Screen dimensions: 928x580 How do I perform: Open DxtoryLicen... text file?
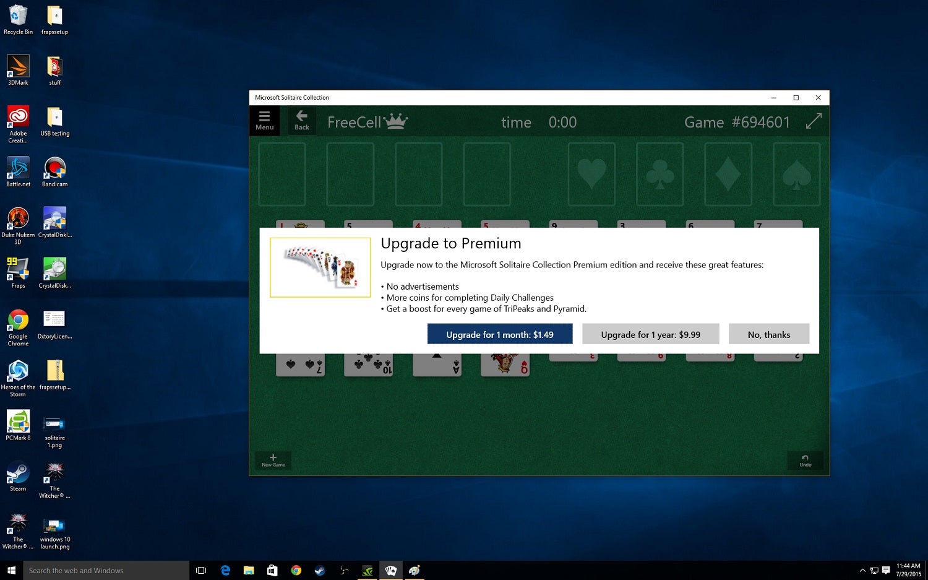click(54, 324)
